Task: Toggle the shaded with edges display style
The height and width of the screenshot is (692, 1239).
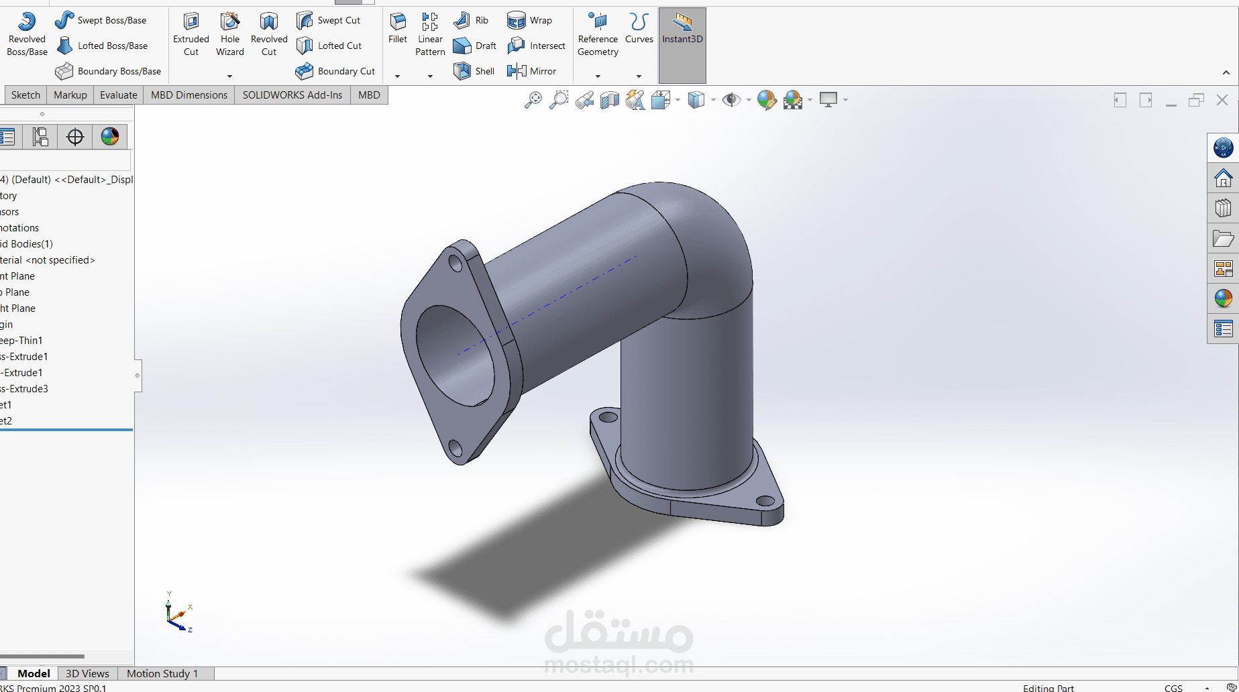Action: coord(696,99)
